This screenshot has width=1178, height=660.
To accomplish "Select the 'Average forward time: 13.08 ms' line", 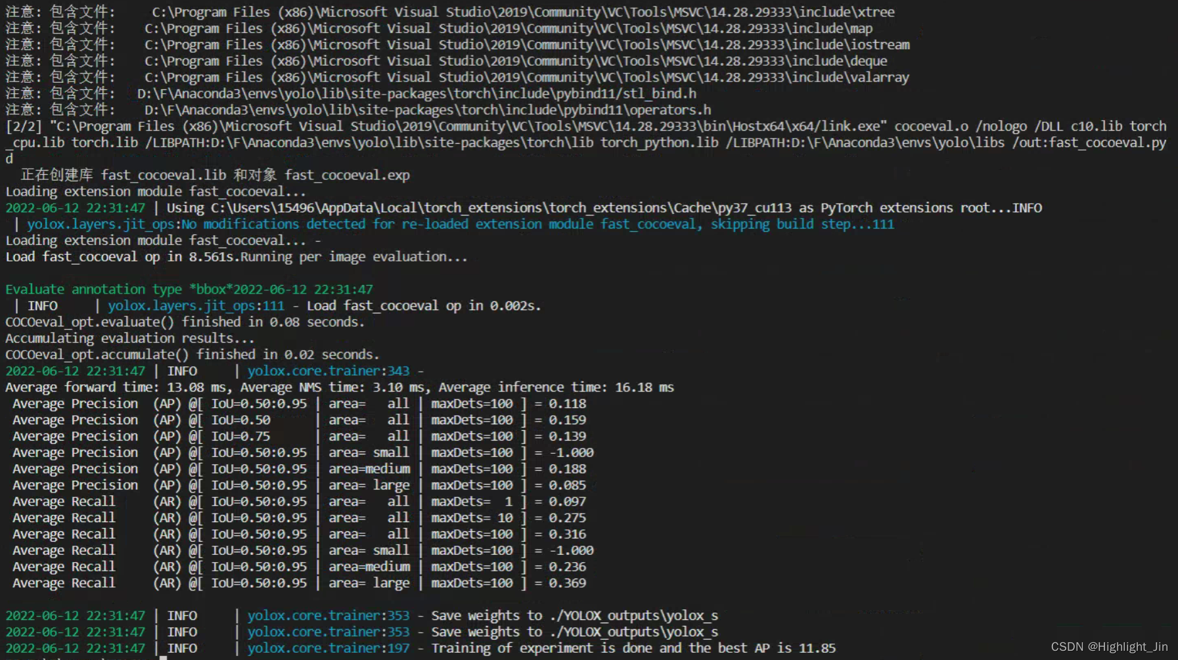I will (340, 387).
